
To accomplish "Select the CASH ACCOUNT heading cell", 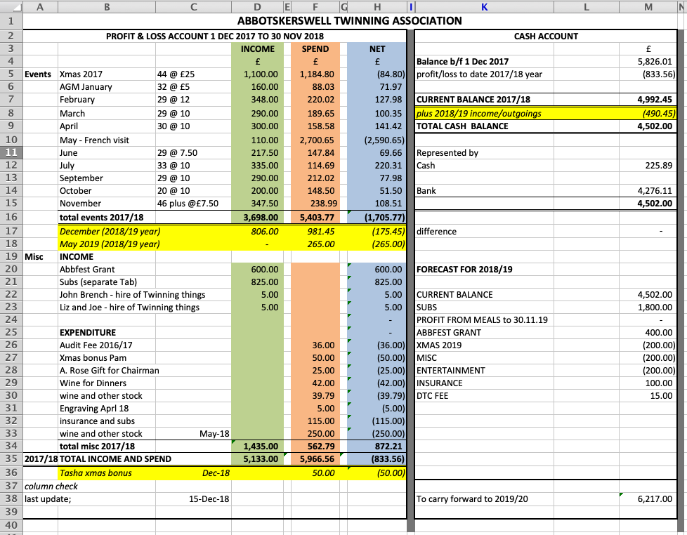I will point(546,36).
